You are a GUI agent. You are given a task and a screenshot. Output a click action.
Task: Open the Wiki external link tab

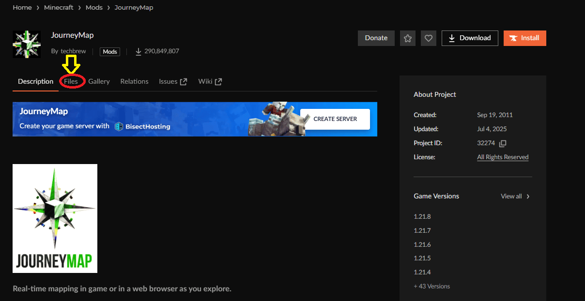[x=210, y=81]
